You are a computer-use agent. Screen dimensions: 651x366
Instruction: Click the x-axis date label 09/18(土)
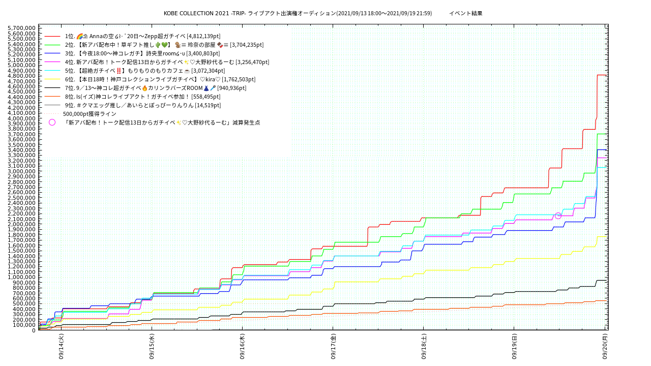(424, 347)
